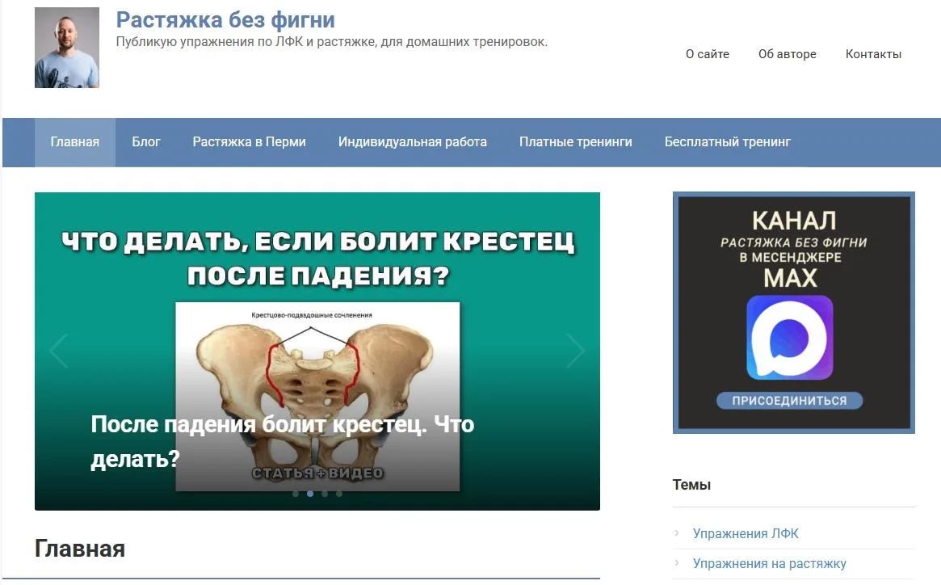This screenshot has height=585, width=941.
Task: Open slide article "После падения болит крестец"
Action: click(x=282, y=441)
